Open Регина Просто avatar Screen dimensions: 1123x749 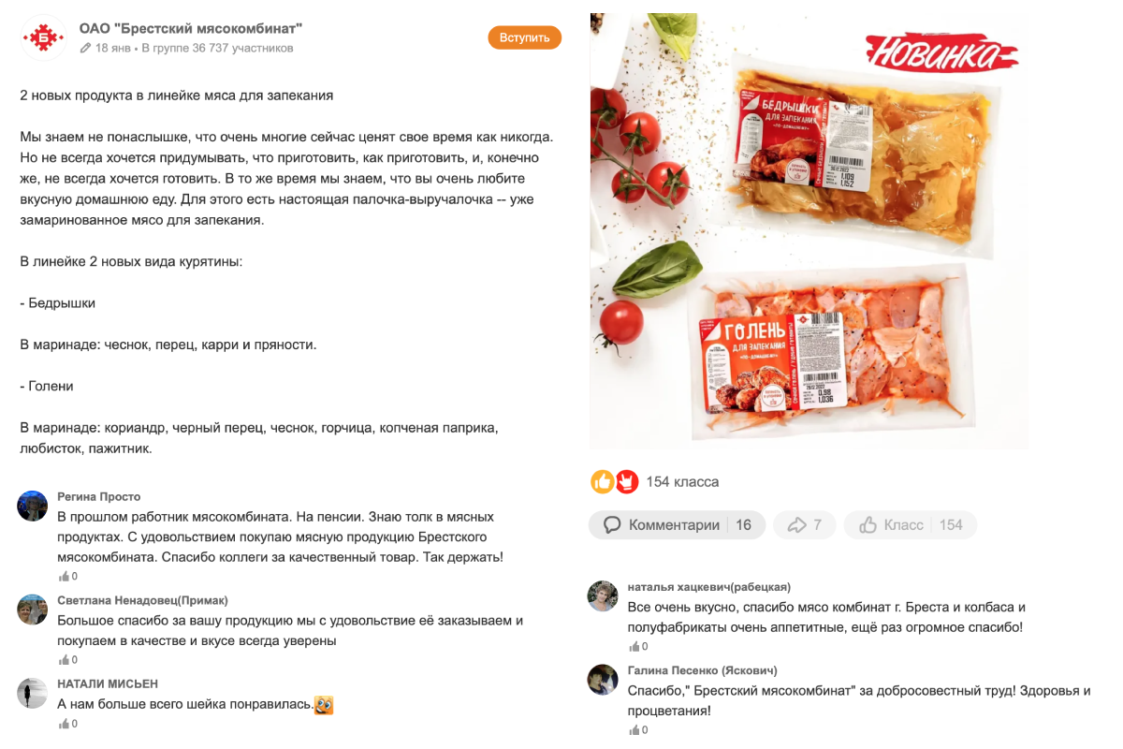pyautogui.click(x=33, y=506)
